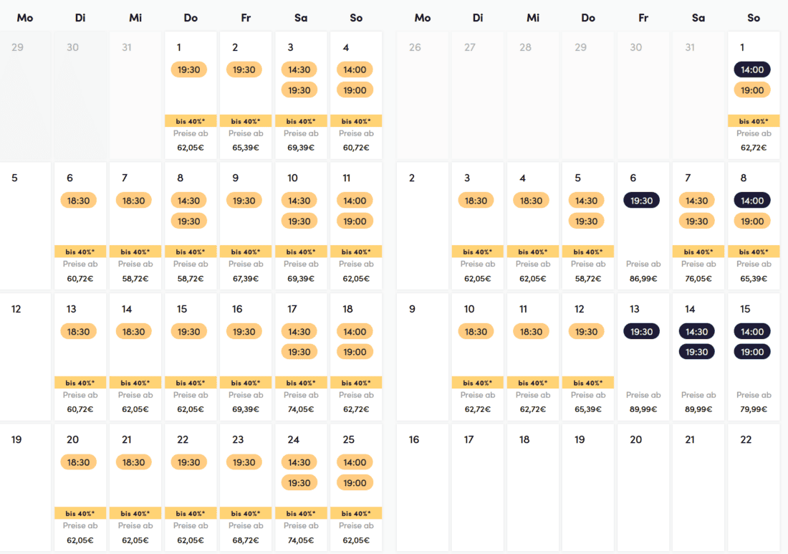This screenshot has width=788, height=554.
Task: Click dark 19:30 slot on Friday the 13th
Action: [x=642, y=332]
